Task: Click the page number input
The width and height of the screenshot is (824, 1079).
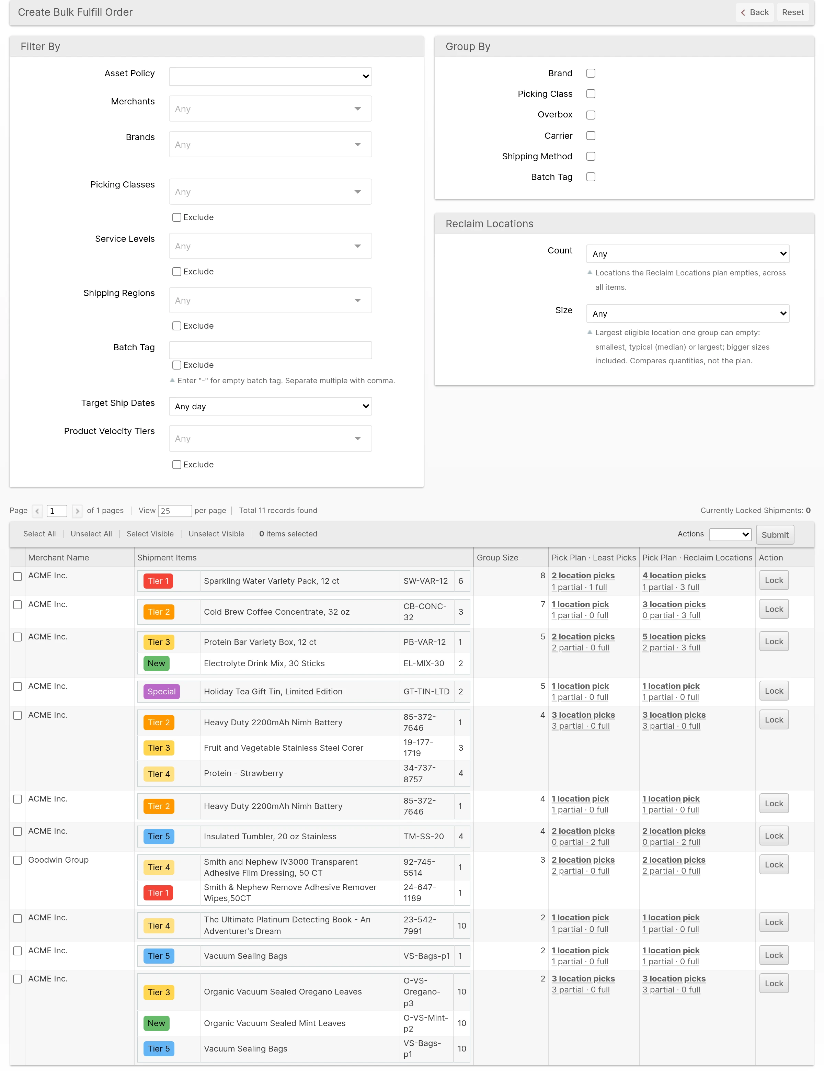Action: [57, 511]
